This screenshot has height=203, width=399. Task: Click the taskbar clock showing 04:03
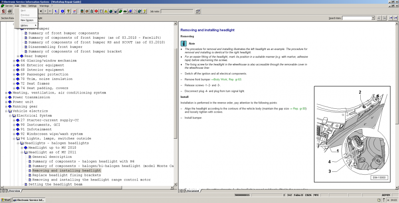[394, 200]
